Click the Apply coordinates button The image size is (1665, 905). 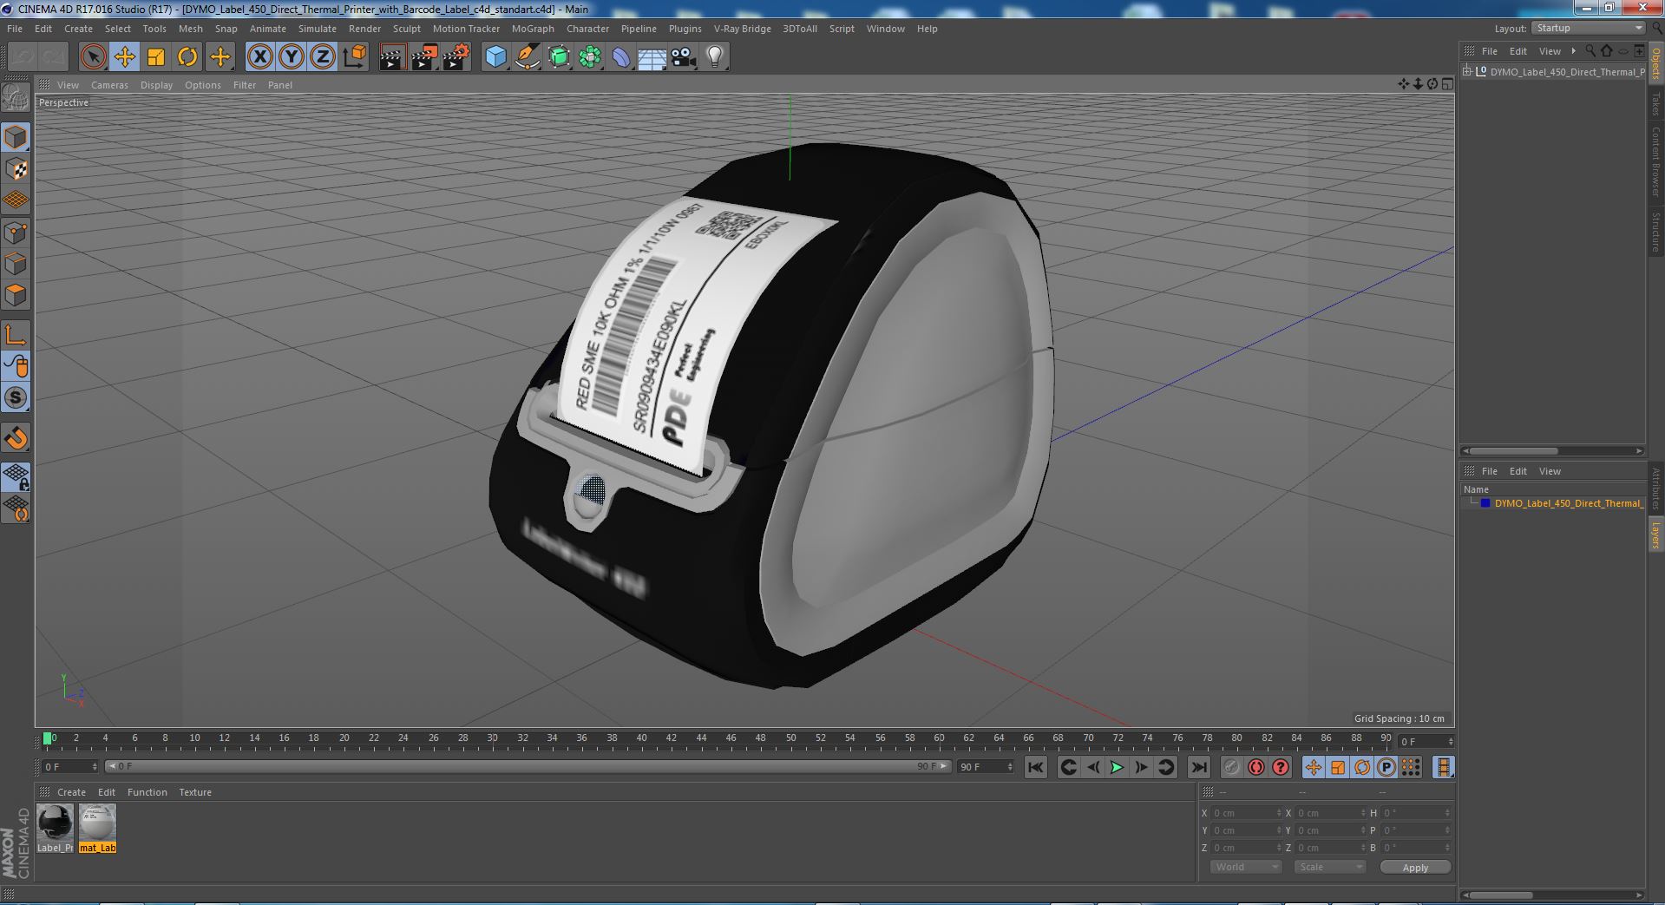[x=1415, y=868]
